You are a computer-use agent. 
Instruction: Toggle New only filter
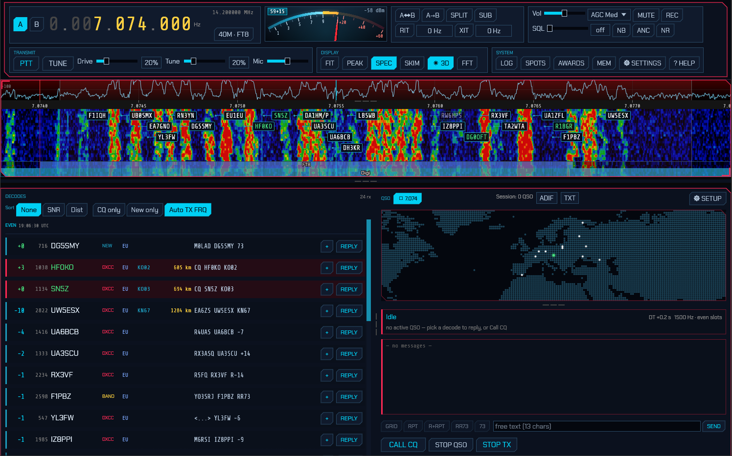click(144, 210)
